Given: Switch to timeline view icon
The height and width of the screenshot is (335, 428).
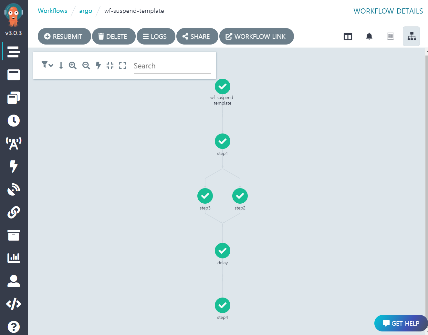Looking at the screenshot, I should point(391,36).
